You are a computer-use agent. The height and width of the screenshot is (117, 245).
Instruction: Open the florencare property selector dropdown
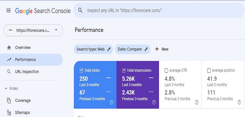[x=33, y=30]
